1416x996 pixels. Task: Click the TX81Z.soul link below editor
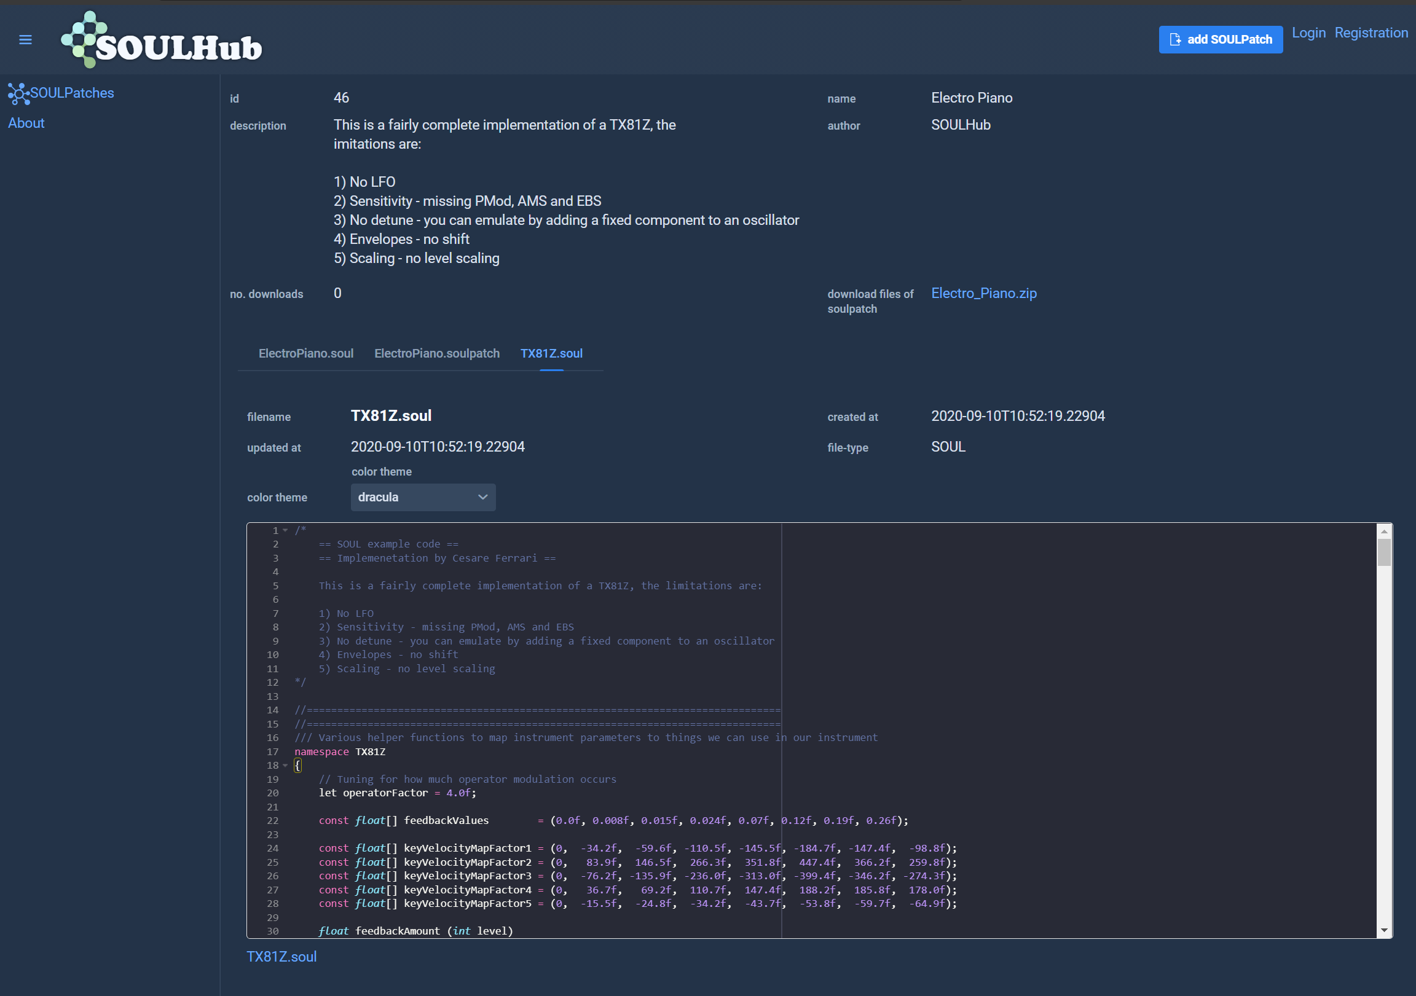coord(282,957)
